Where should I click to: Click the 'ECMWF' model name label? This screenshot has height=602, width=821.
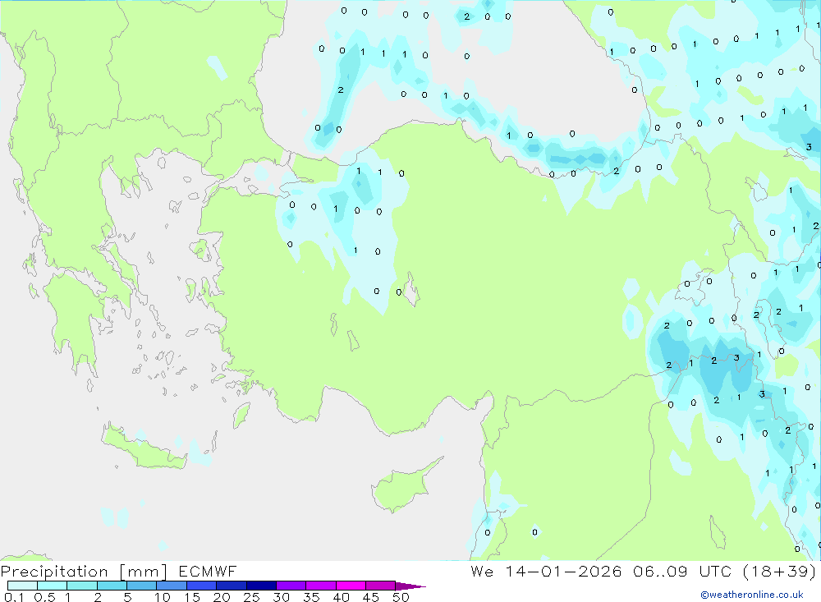(x=208, y=571)
